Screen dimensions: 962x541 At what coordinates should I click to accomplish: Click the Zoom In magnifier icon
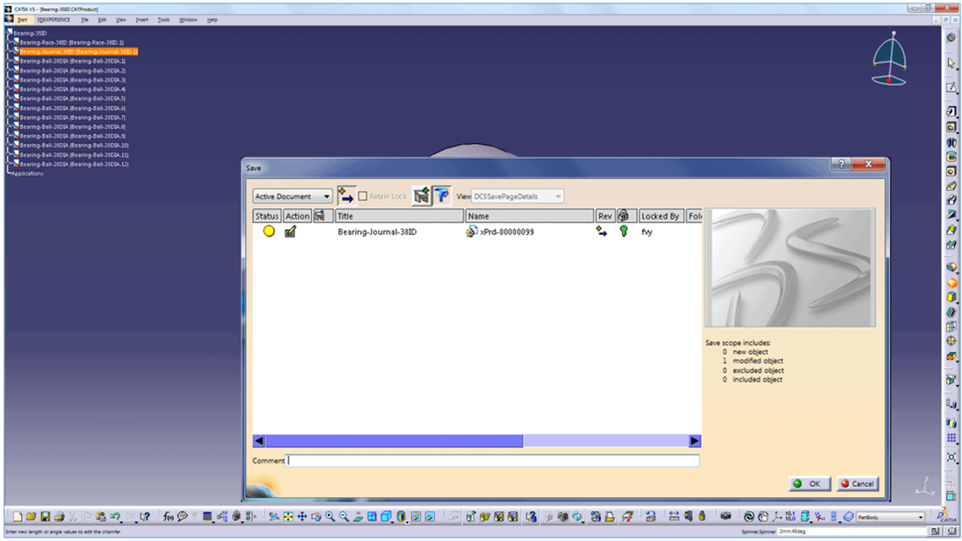tap(330, 516)
